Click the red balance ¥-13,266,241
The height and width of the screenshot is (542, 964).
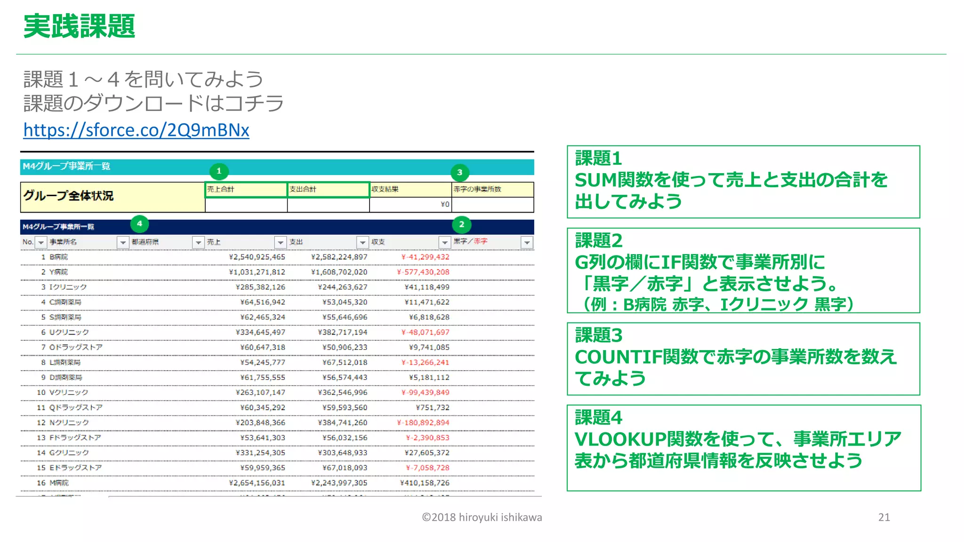pos(426,362)
